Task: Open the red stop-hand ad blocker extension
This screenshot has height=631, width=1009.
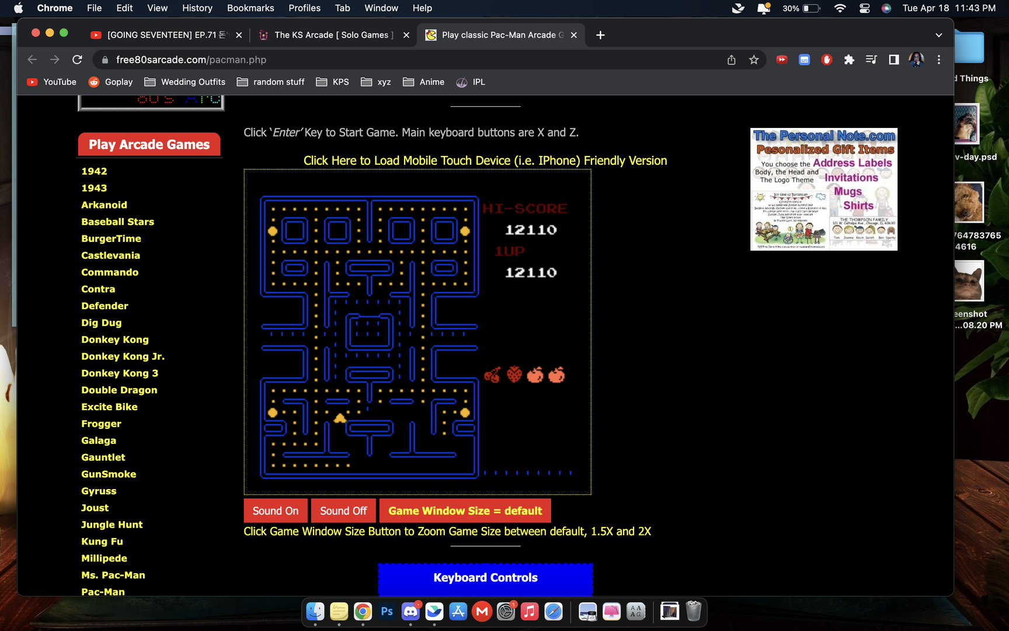Action: pyautogui.click(x=826, y=60)
